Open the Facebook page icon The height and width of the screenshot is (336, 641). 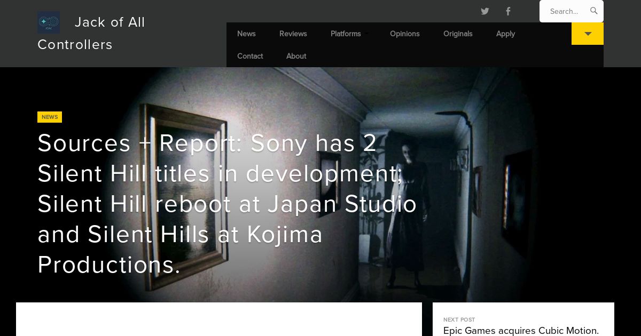click(508, 11)
